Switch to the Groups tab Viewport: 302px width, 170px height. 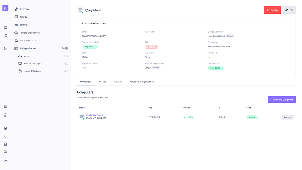click(x=102, y=82)
